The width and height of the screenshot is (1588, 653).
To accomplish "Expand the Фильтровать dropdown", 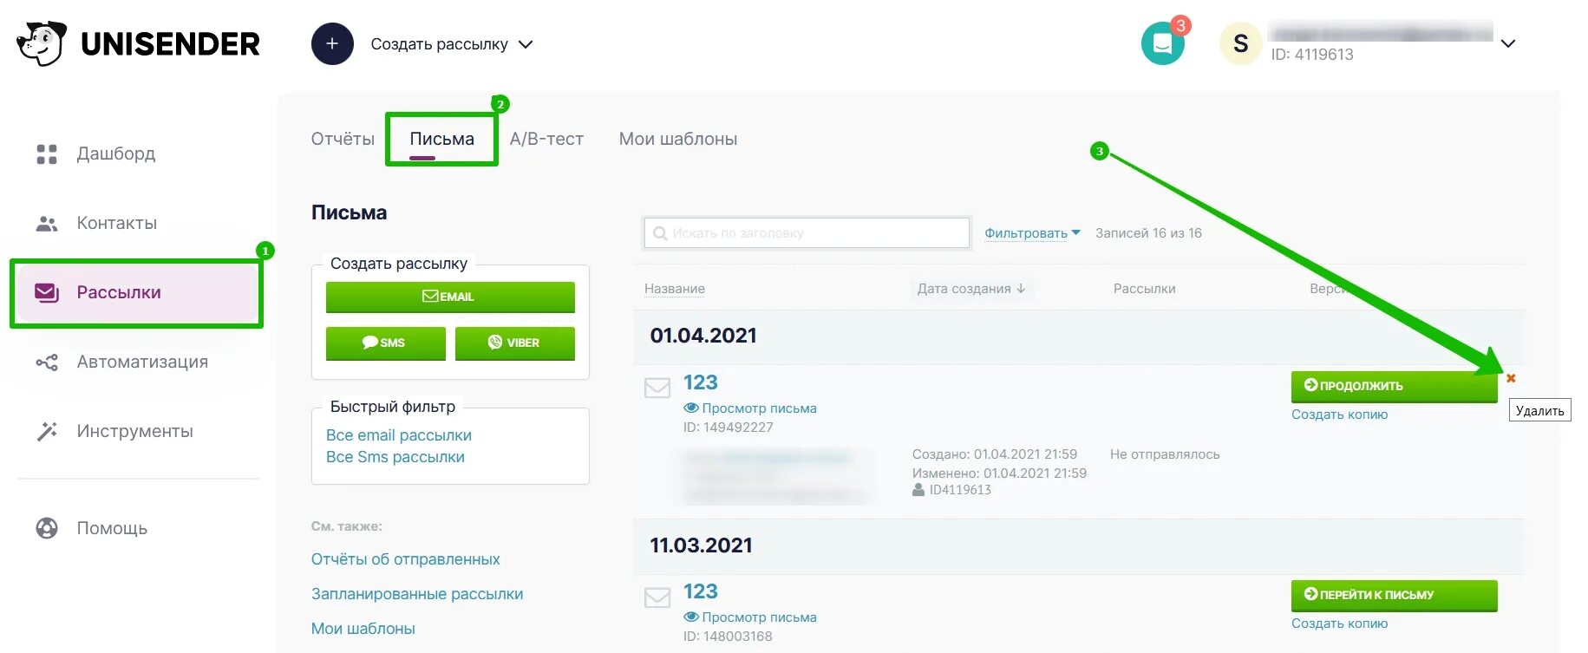I will (1032, 233).
